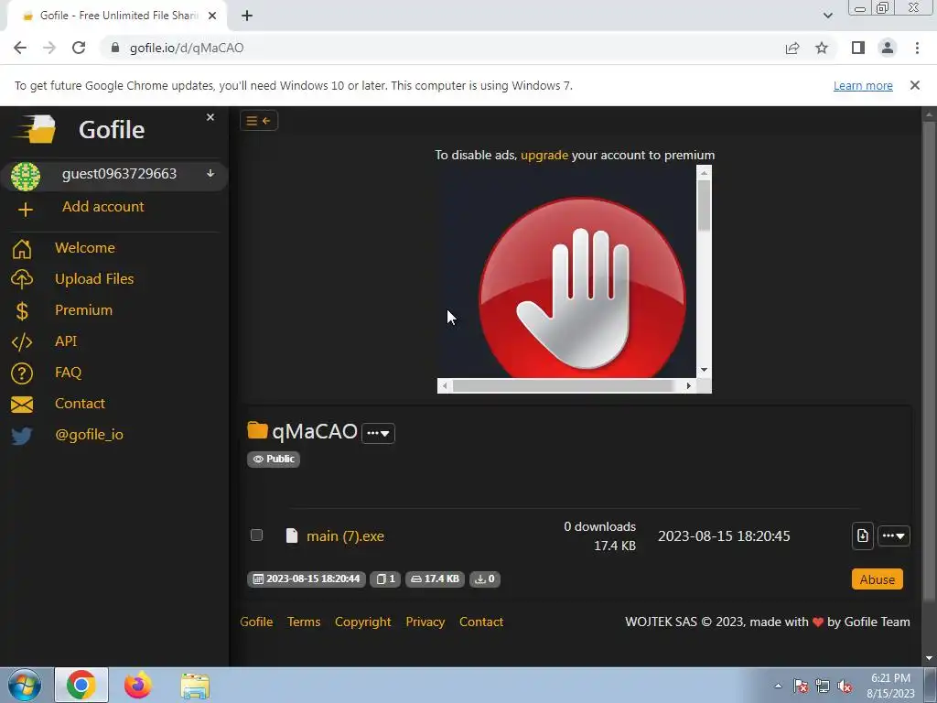Click the Gofile logo icon
The width and height of the screenshot is (937, 703).
[x=37, y=129]
